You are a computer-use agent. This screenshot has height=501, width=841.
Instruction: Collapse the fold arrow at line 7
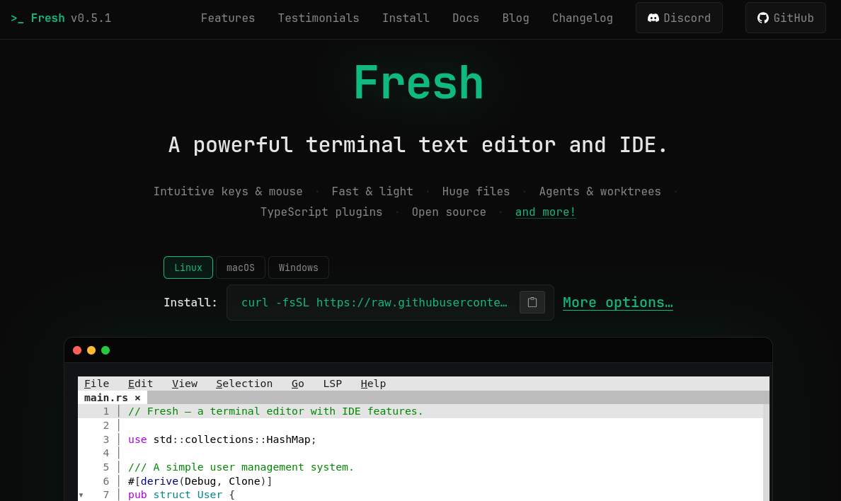coord(81,495)
